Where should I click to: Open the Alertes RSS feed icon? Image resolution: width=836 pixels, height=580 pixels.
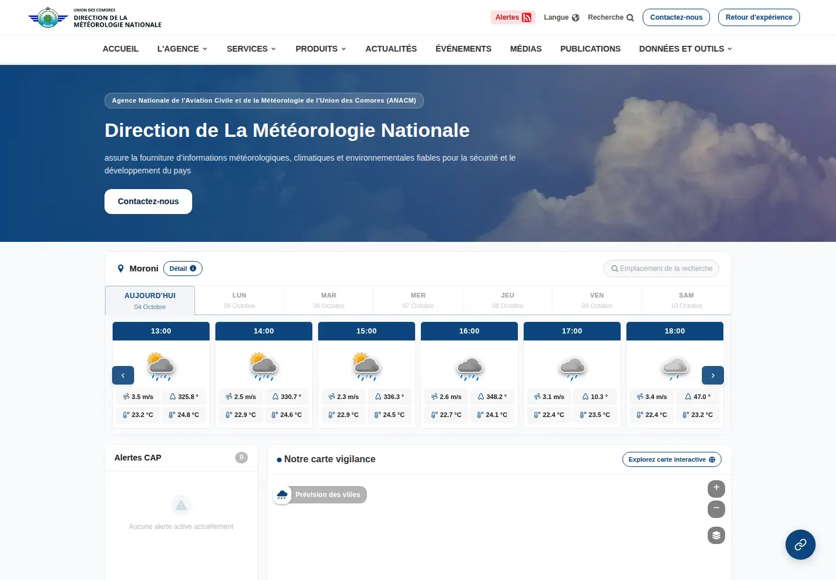(527, 17)
